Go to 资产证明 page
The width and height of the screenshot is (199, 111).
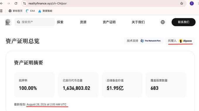click(109, 22)
